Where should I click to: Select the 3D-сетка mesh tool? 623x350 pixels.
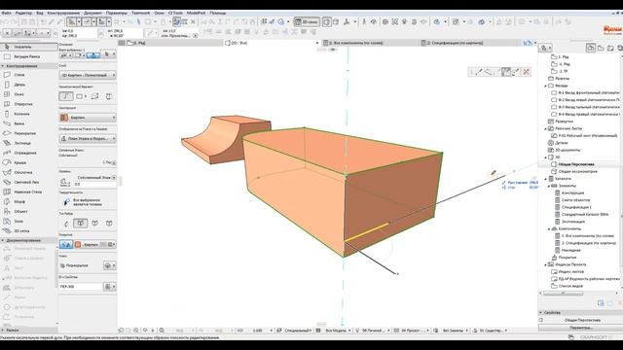(28, 231)
